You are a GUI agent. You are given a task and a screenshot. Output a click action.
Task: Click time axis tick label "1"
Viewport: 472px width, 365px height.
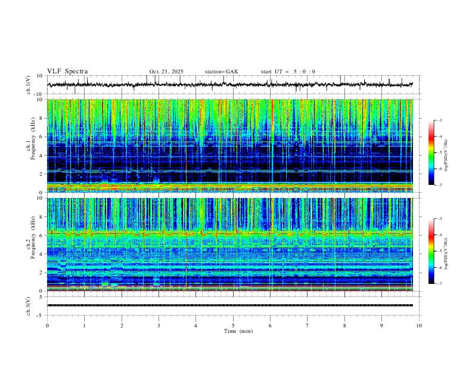[x=84, y=326]
